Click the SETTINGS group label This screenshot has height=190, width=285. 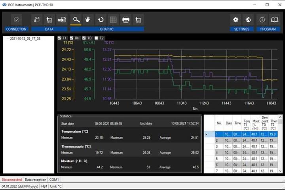pyautogui.click(x=242, y=29)
